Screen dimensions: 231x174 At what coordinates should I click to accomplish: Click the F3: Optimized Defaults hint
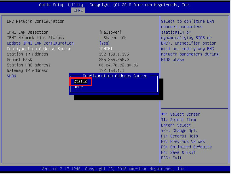pyautogui.click(x=186, y=147)
